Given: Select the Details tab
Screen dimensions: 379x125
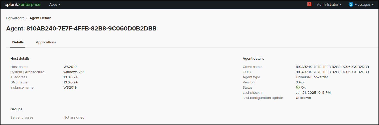Looking at the screenshot, I should [x=18, y=42].
